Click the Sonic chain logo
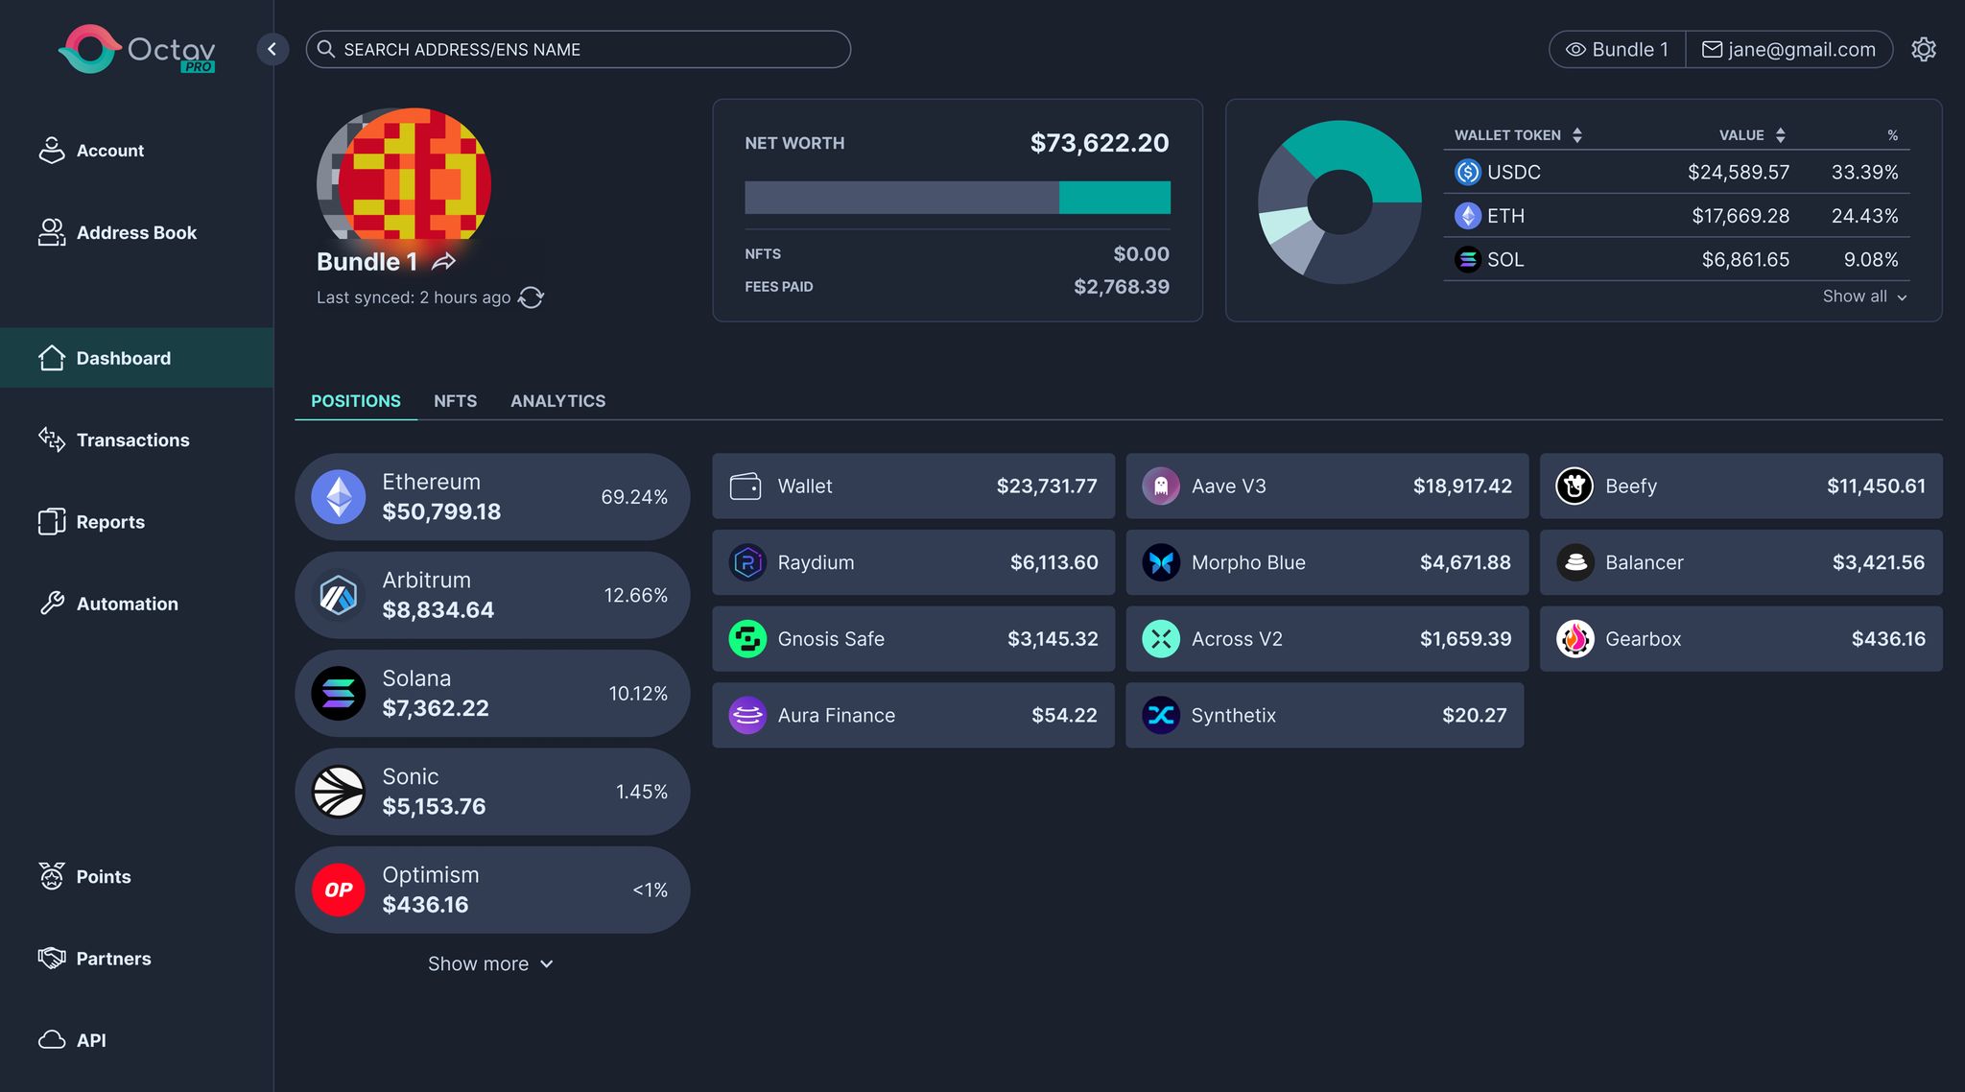Screen dimensions: 1965x1092 coord(339,792)
